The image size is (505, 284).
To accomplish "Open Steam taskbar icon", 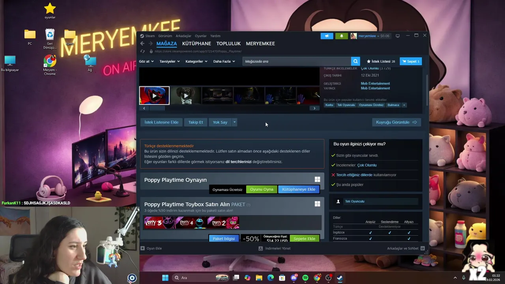I will pos(340,278).
